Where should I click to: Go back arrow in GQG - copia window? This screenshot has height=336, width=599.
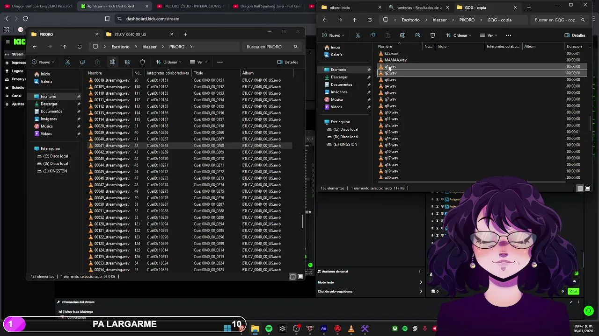point(324,20)
